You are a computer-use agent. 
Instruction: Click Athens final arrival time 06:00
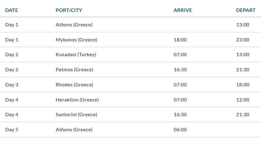(x=180, y=130)
